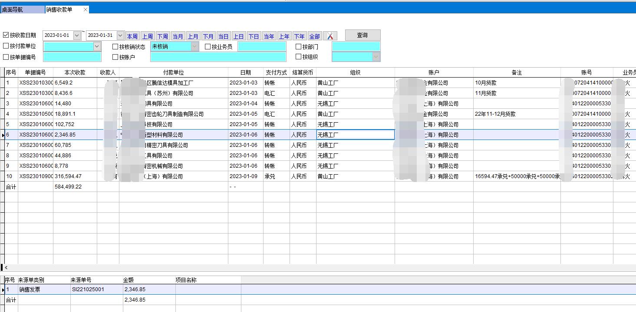Viewport: 636px width, 312px height.
Task: Sort by the 本次收款 column header
Action: pos(75,72)
